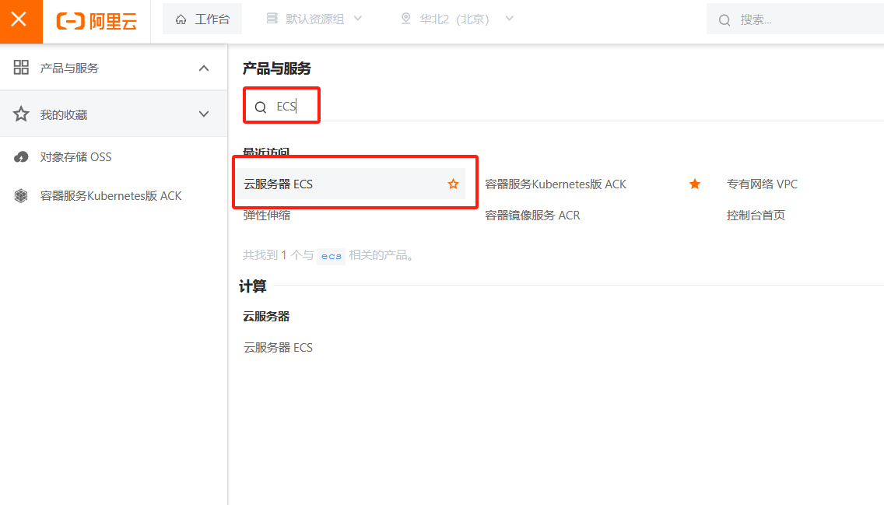The height and width of the screenshot is (505, 884).
Task: Click the star icon beside 我的收藏
Action: (x=21, y=114)
